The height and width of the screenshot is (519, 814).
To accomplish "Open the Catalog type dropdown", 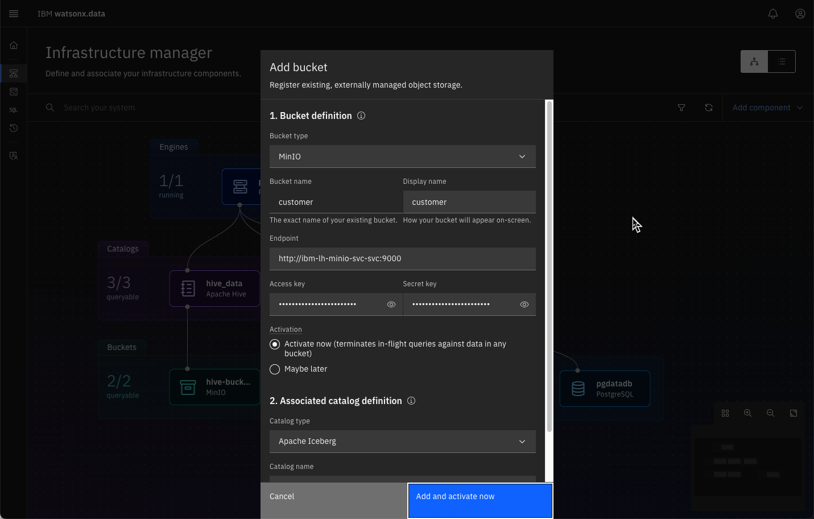I will pos(403,442).
